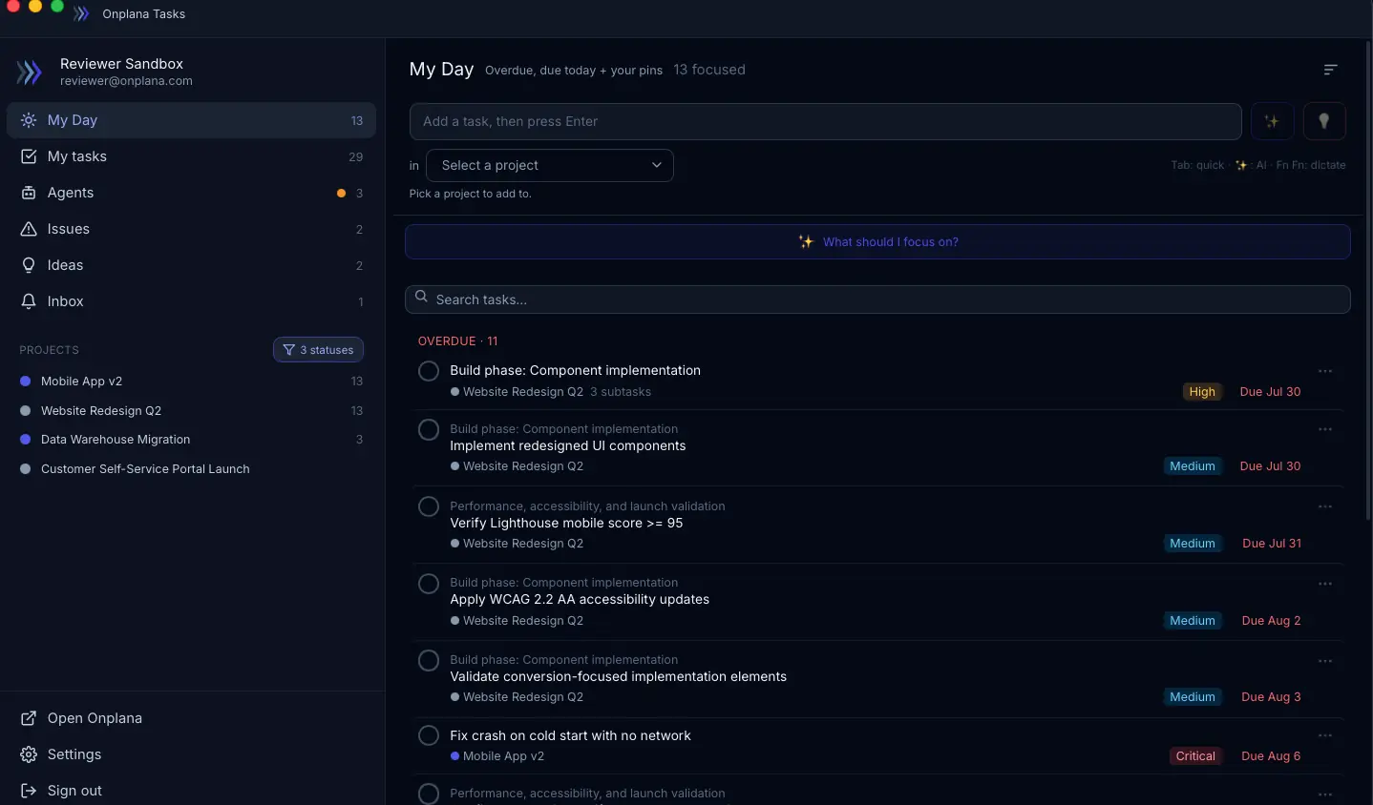The image size is (1373, 805).
Task: Click the Search tasks field
Action: [877, 299]
